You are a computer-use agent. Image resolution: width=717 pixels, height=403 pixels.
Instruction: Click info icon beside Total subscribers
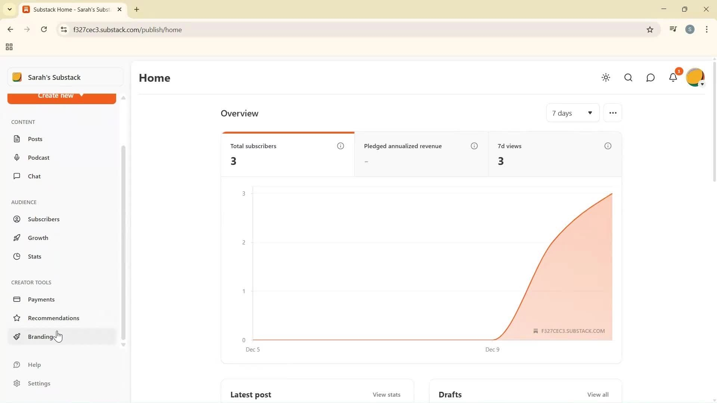point(340,146)
